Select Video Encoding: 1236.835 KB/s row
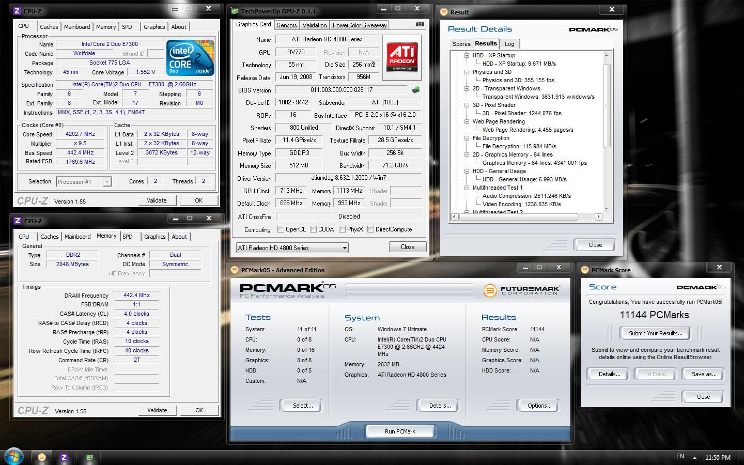Viewport: 744px width, 465px height. point(521,204)
